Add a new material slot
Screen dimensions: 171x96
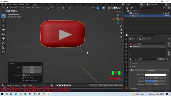[169, 43]
